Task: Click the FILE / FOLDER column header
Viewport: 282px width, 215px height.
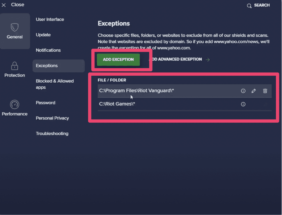Action: [x=112, y=80]
